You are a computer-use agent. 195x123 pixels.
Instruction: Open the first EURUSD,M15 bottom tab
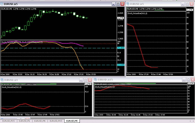[8, 121]
